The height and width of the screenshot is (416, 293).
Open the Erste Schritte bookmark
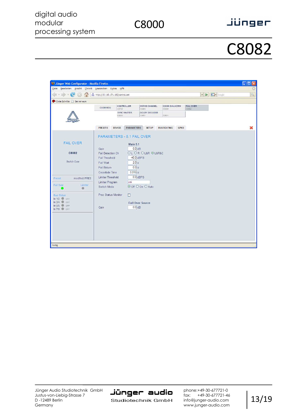(x=61, y=101)
